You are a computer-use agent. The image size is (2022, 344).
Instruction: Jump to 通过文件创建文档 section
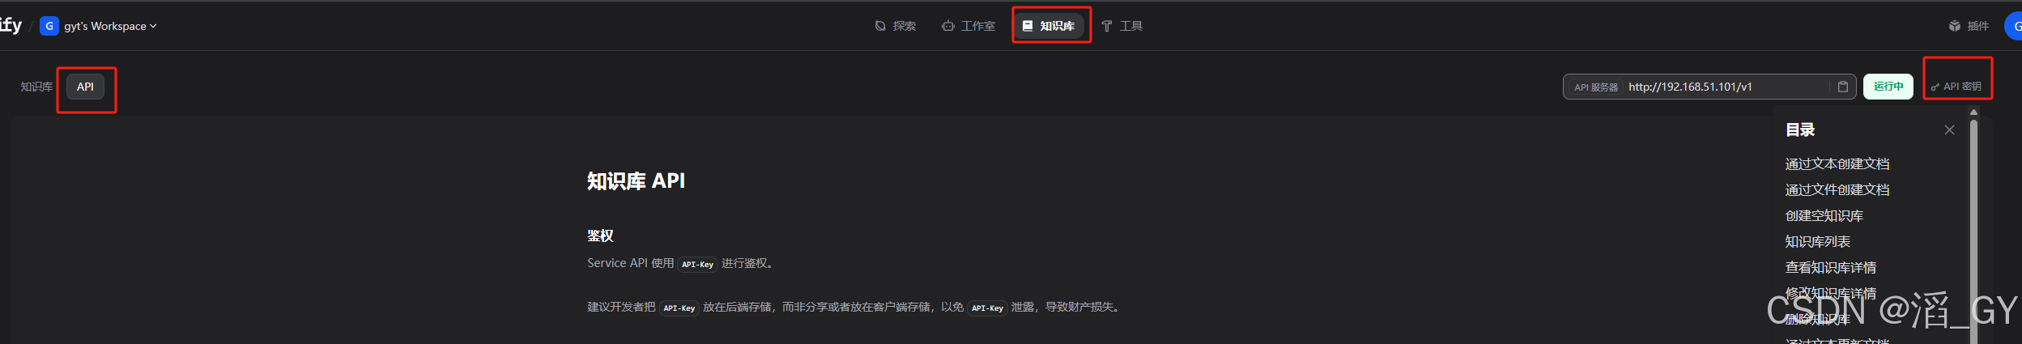click(1837, 189)
